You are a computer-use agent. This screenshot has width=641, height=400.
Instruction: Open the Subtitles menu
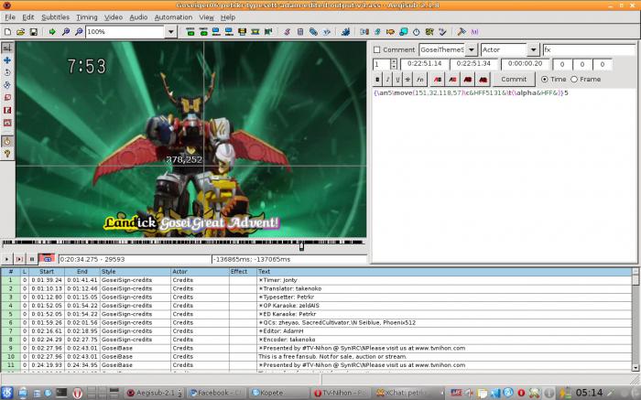55,17
